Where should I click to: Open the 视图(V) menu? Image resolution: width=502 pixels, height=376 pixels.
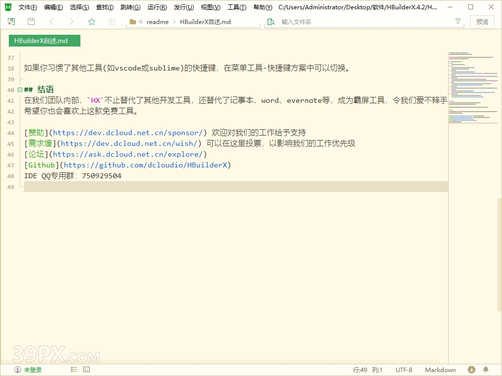[x=211, y=7]
